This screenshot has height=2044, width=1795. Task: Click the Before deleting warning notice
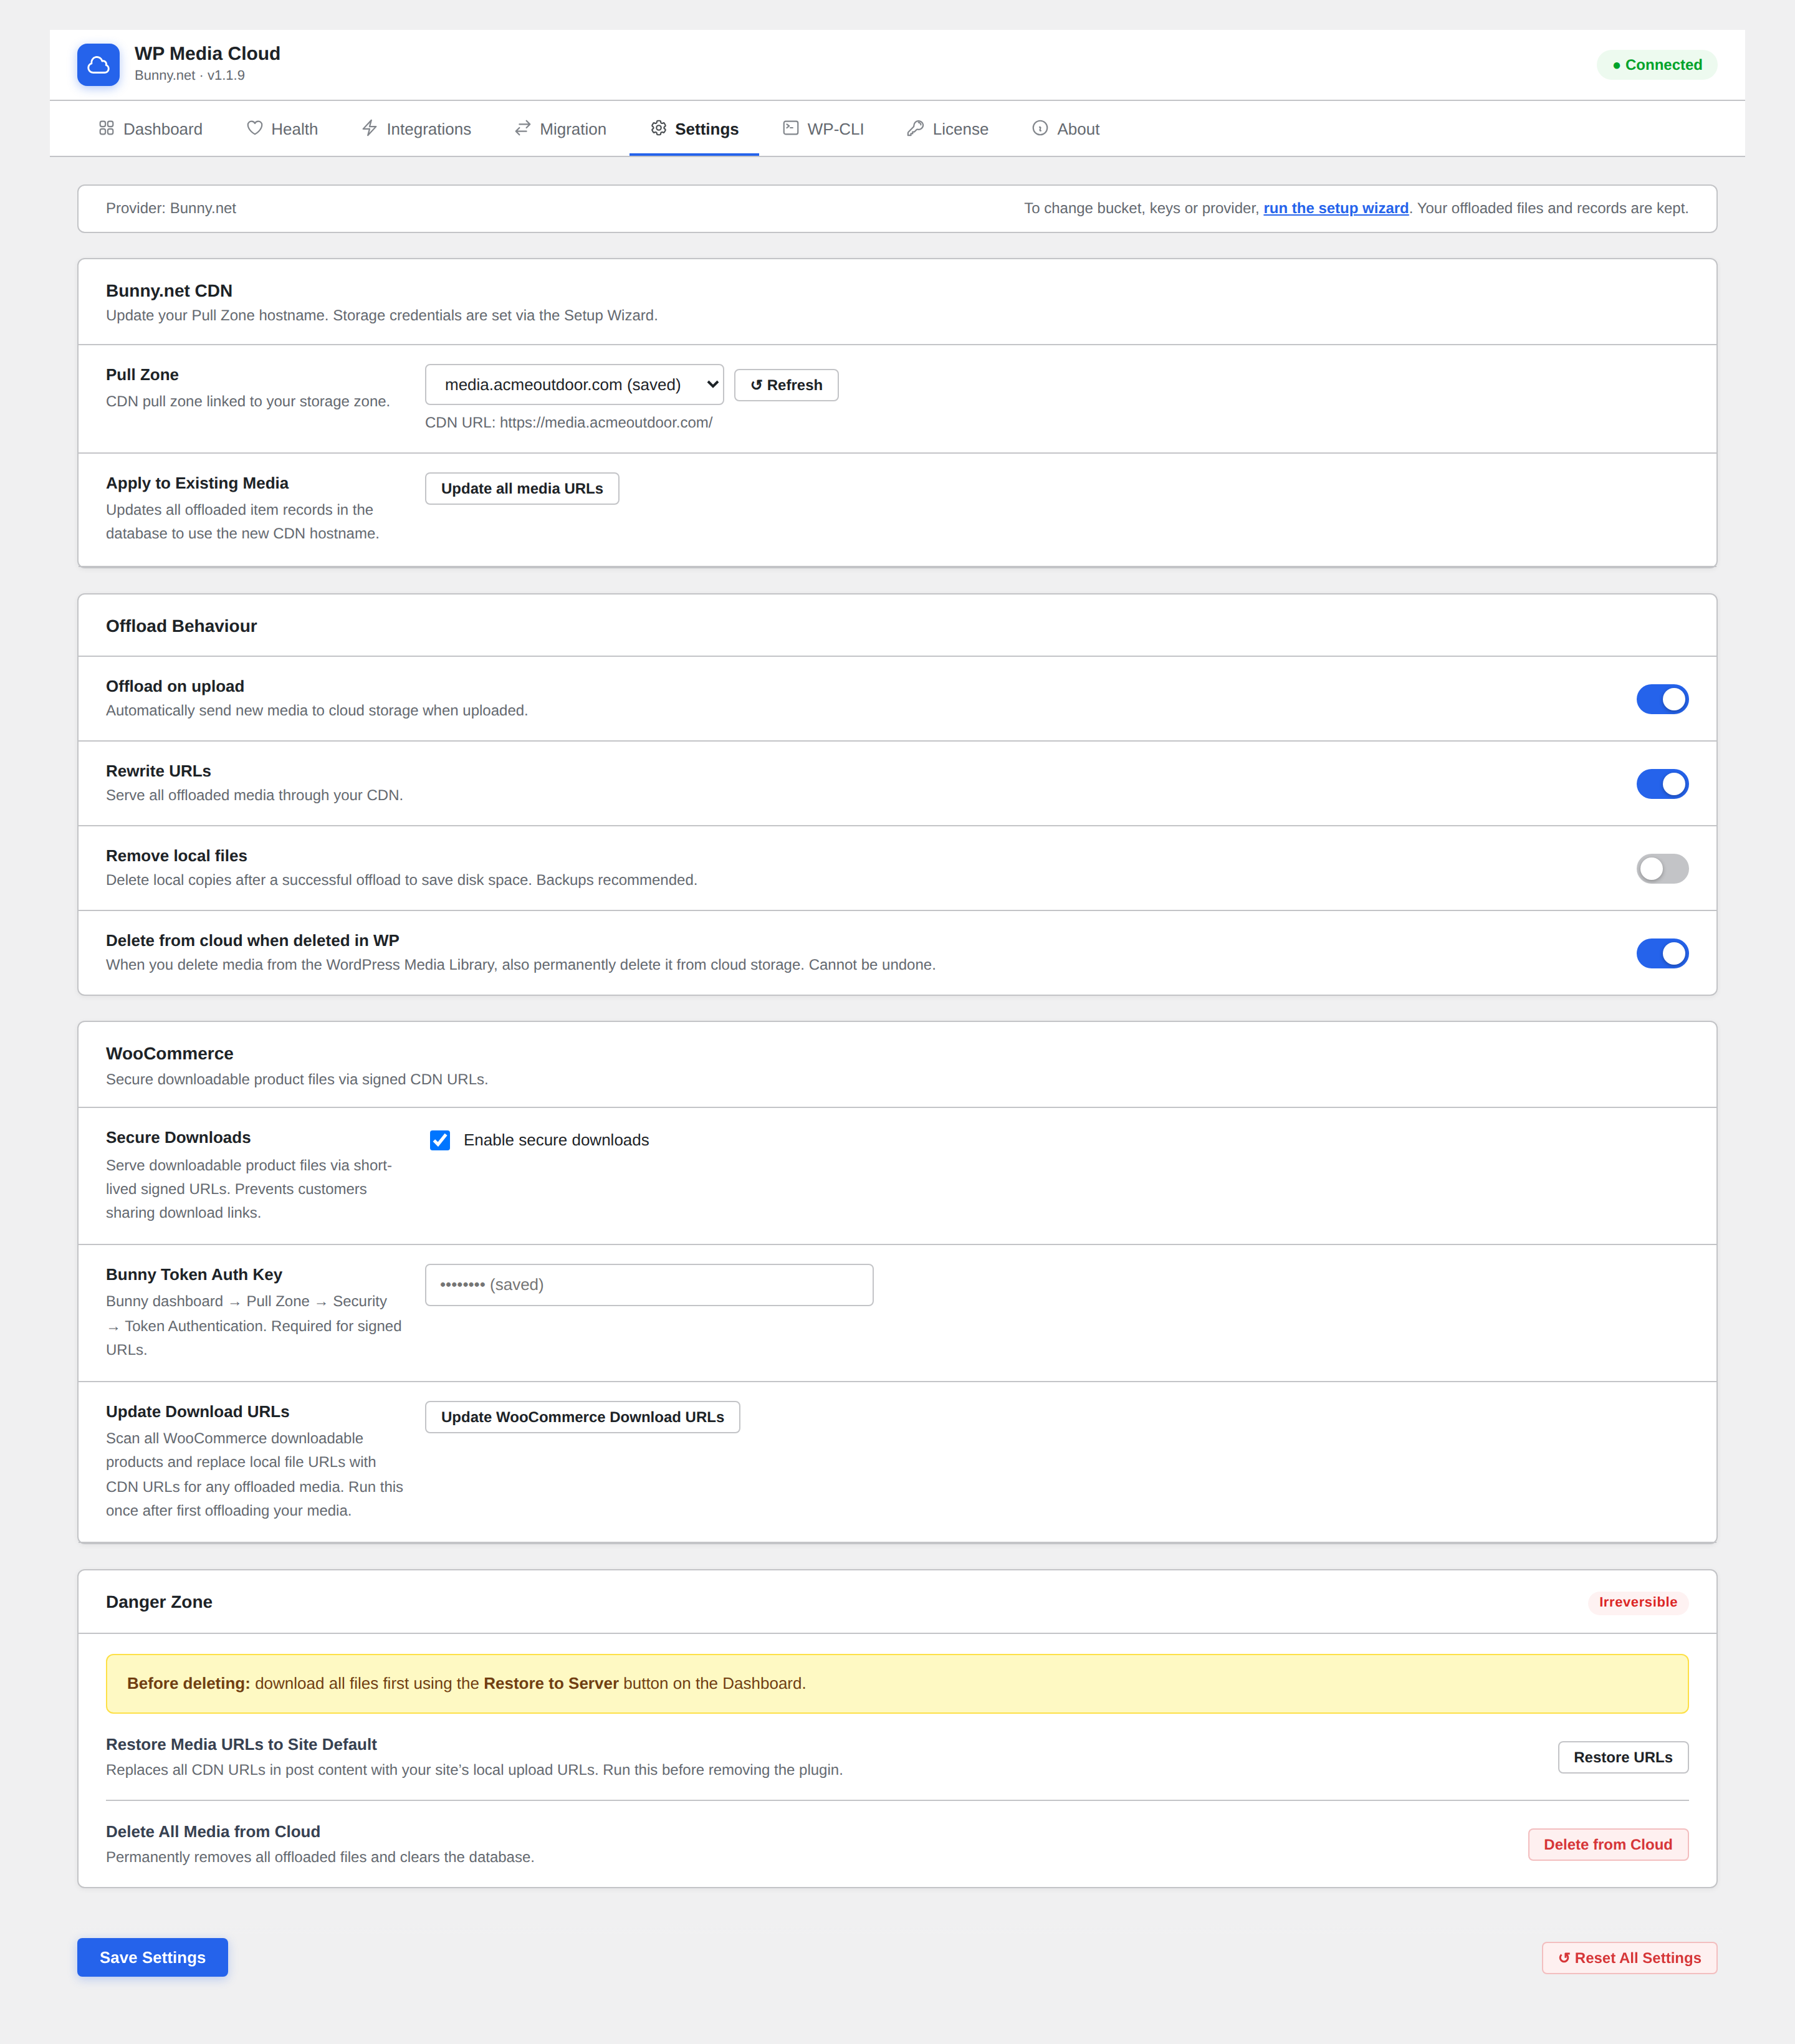[897, 1683]
